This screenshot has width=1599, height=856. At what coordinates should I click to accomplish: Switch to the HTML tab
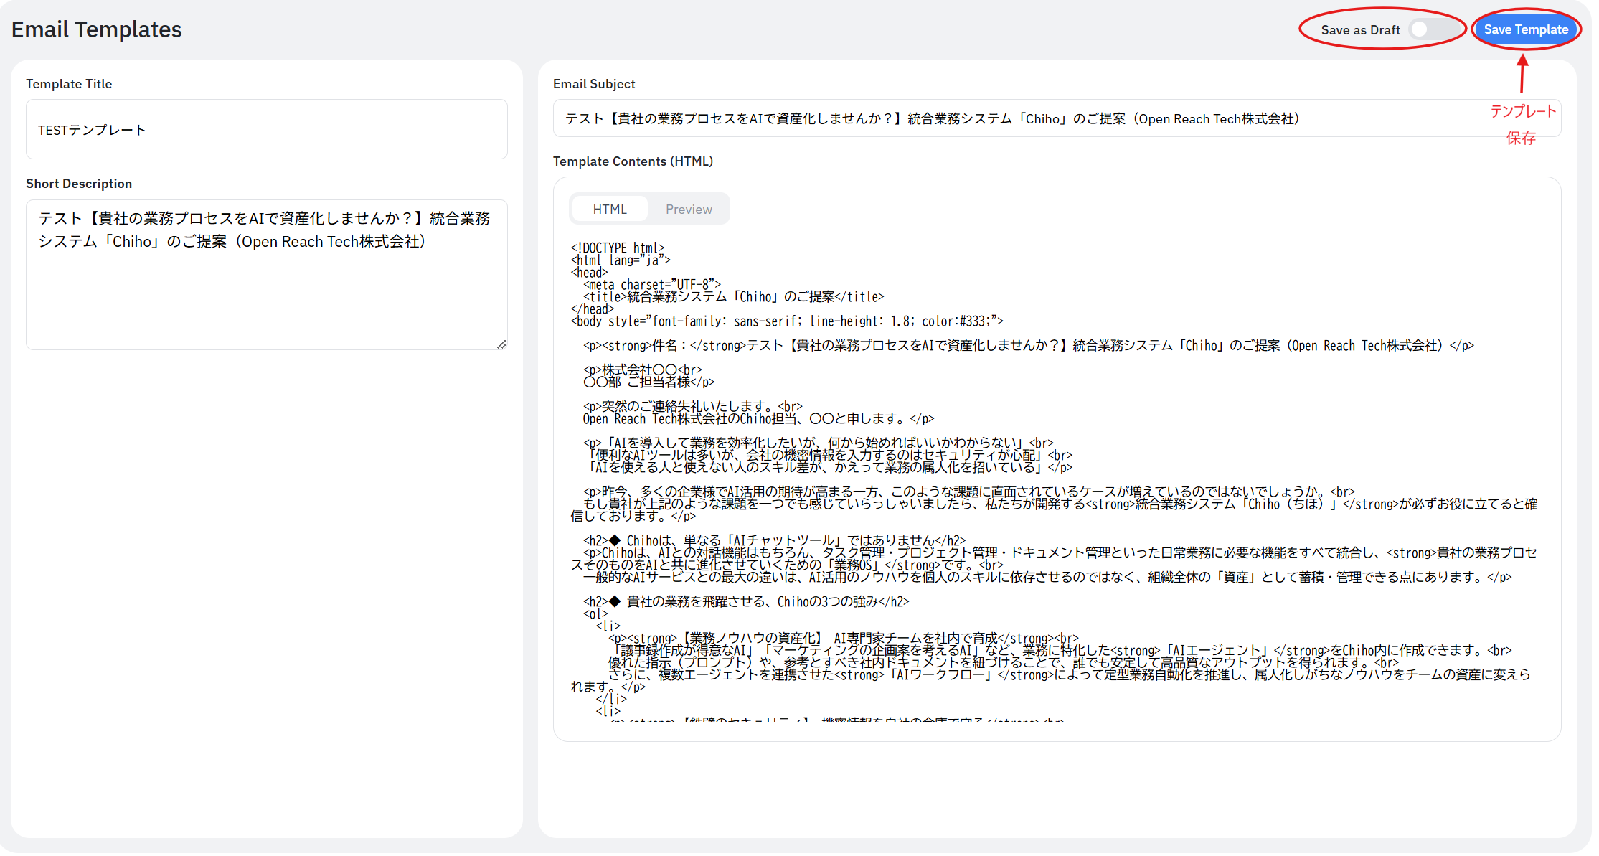(609, 210)
